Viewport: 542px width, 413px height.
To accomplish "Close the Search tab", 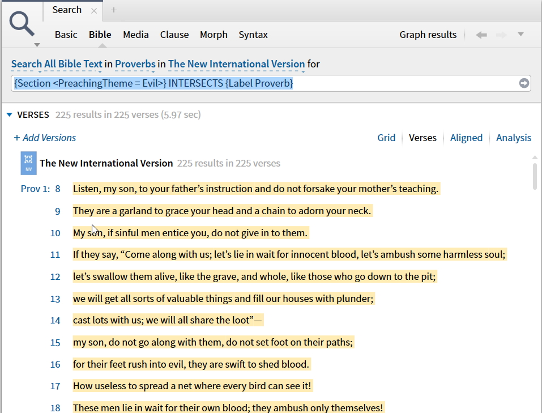I will 93,11.
